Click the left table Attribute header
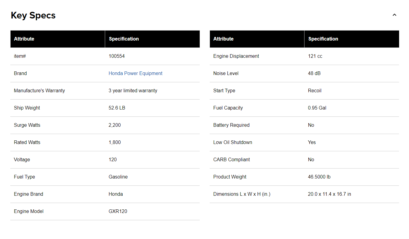 [x=24, y=39]
